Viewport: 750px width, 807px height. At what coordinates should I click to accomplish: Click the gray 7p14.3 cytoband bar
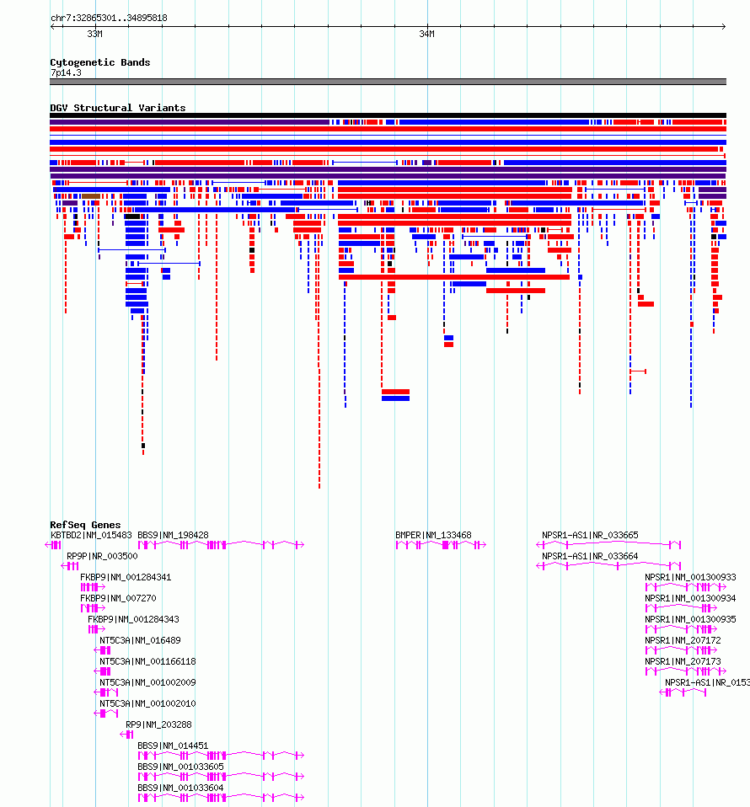(388, 82)
